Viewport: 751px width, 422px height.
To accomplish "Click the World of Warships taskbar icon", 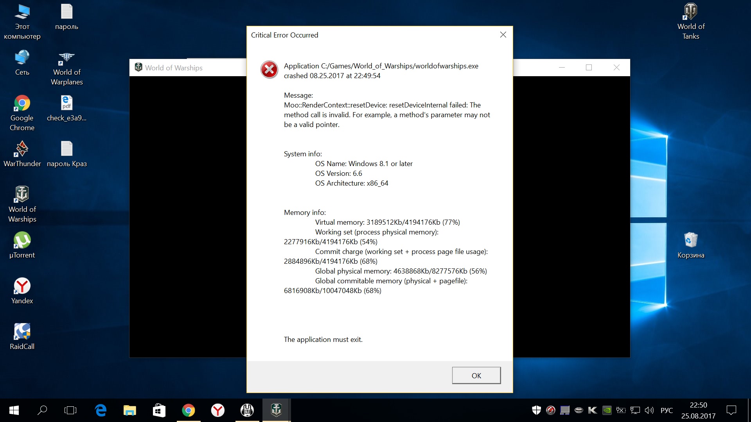I will [277, 412].
